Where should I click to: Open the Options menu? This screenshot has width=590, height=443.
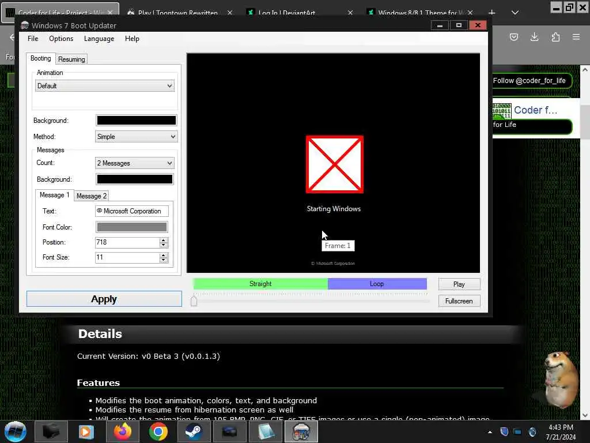click(x=61, y=39)
